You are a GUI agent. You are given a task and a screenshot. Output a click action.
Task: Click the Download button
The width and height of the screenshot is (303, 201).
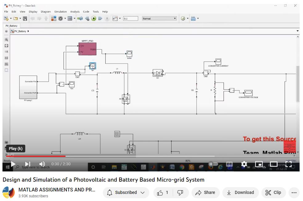pyautogui.click(x=240, y=192)
